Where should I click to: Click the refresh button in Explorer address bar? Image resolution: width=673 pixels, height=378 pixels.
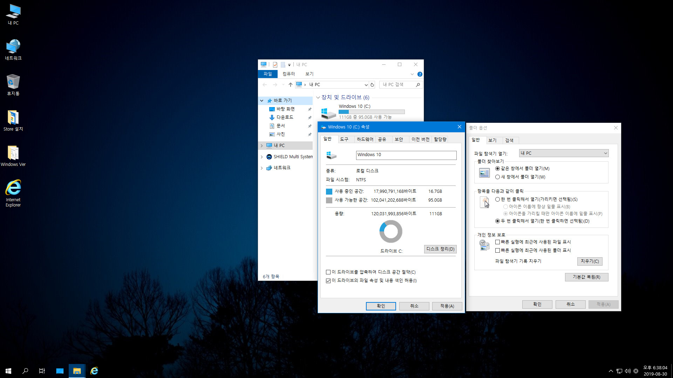372,85
